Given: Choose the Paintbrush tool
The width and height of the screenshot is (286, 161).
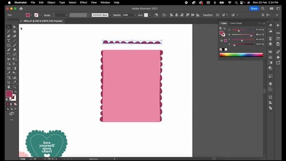Looking at the screenshot, I should (x=15, y=45).
